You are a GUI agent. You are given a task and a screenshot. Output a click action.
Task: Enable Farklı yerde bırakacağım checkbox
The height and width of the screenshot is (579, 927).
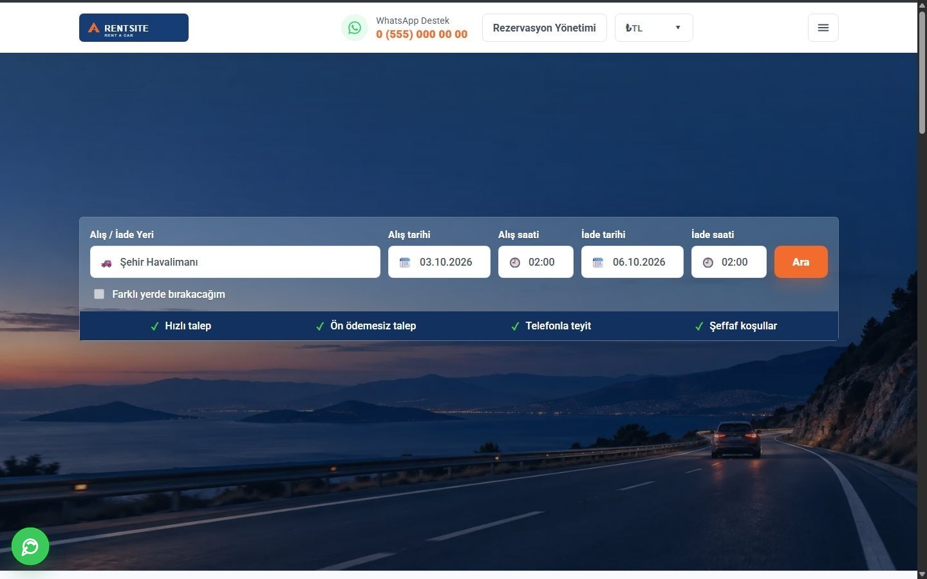click(x=99, y=294)
